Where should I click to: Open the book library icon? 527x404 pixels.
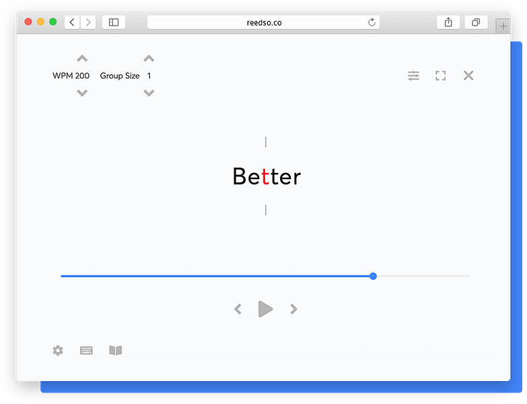pos(116,351)
